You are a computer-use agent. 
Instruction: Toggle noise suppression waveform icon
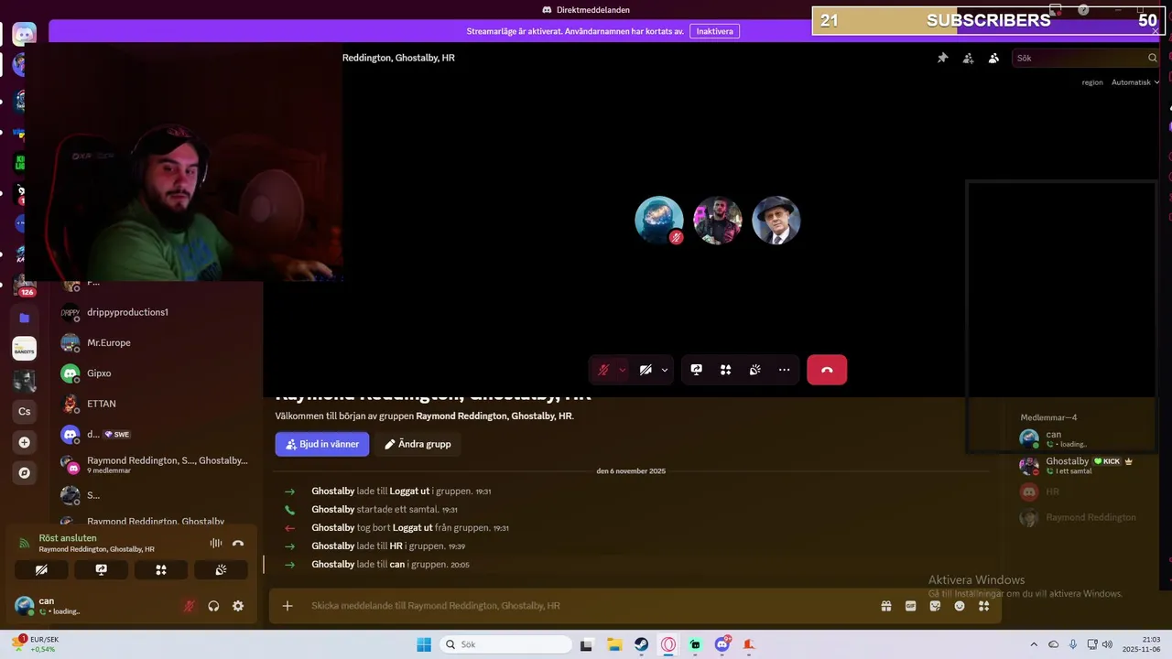216,543
